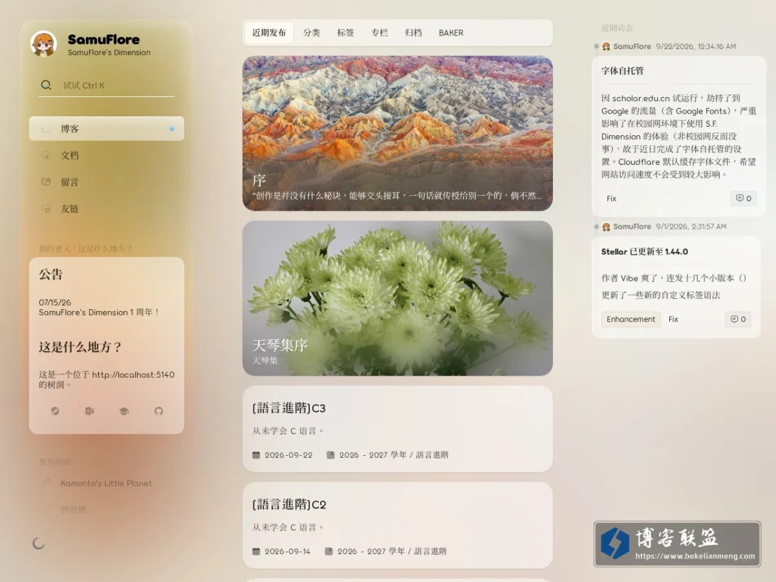776x582 pixels.
Task: Click the icon next to 友链
Action: 46,209
